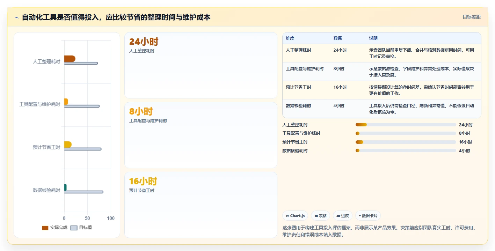
Task: Click the description starting with 工具接入后仍需检查
Action: point(422,109)
